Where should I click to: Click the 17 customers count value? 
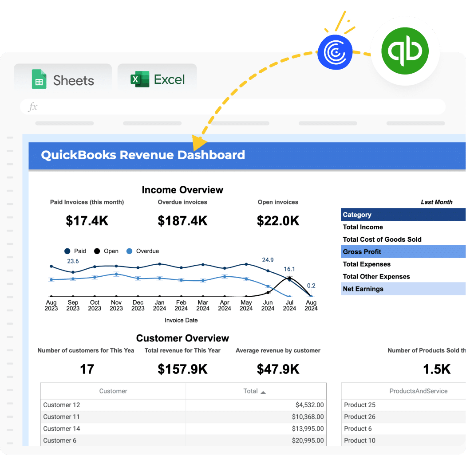coord(87,369)
